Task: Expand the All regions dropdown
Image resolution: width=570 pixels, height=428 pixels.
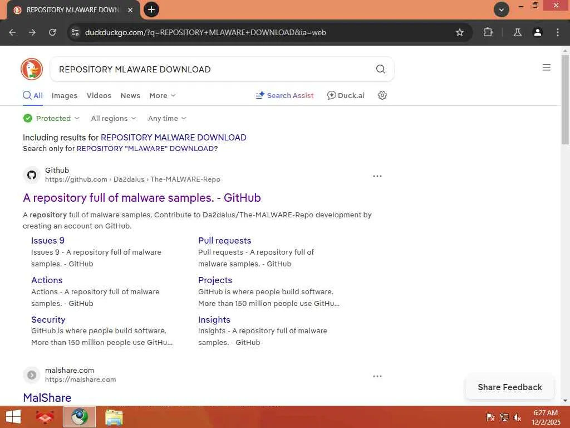Action: pyautogui.click(x=114, y=118)
